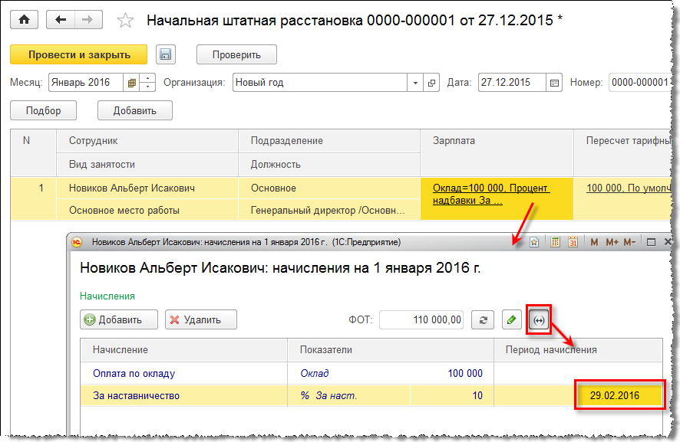Toggle the accrual period button (↔)
The height and width of the screenshot is (442, 680).
point(539,319)
